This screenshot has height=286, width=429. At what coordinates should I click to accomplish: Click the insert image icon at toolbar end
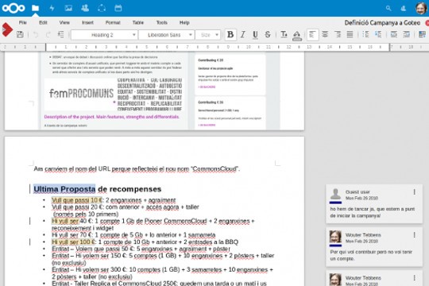pyautogui.click(x=423, y=34)
